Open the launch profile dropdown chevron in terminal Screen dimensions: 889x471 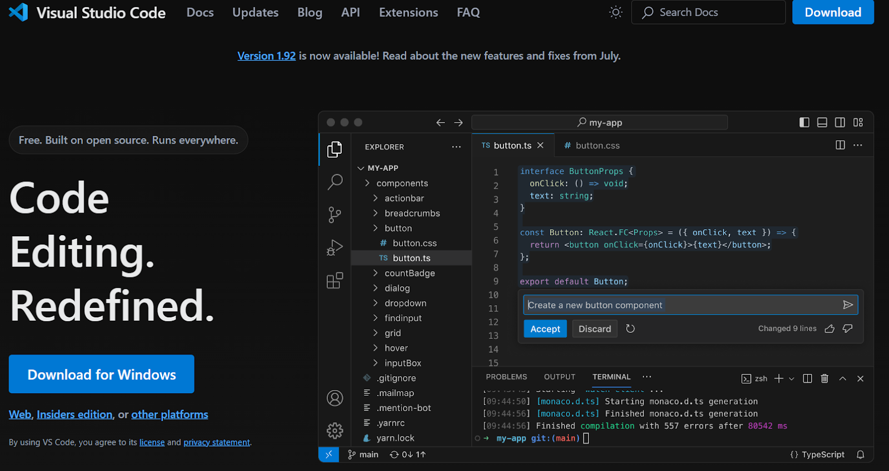click(792, 379)
